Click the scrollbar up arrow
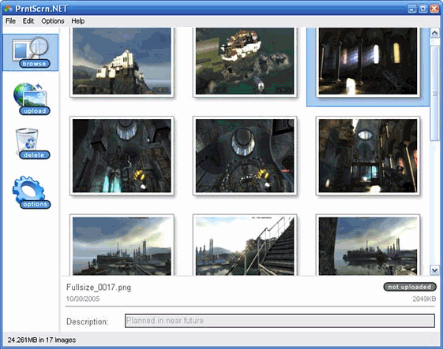The width and height of the screenshot is (443, 349). (x=434, y=33)
